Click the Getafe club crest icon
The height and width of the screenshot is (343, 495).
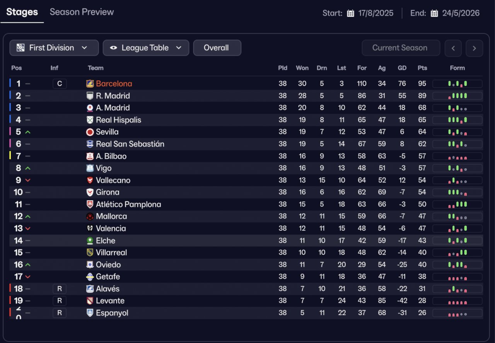coord(90,277)
